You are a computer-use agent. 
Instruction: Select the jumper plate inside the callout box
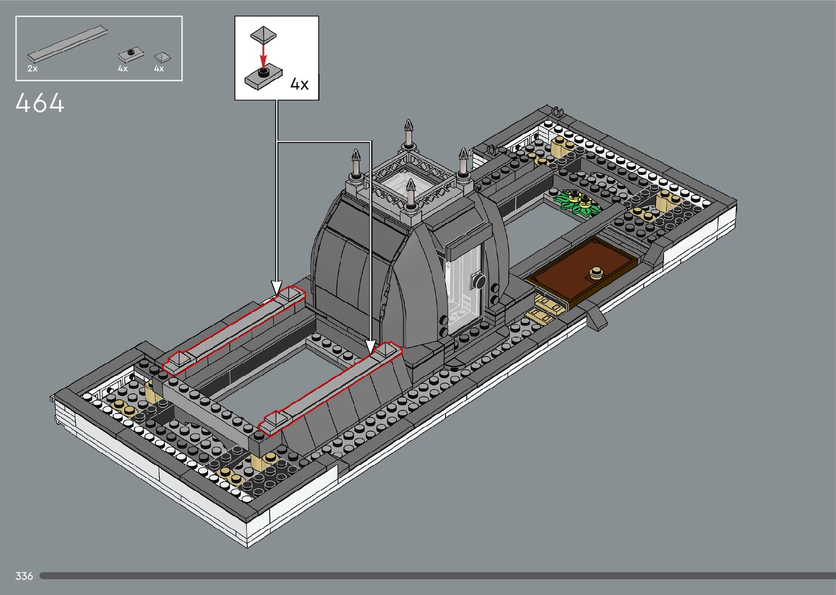[x=264, y=77]
